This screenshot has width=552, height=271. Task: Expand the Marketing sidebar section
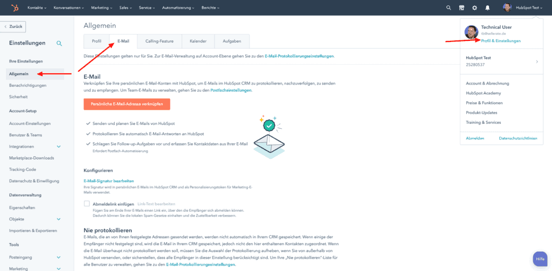point(59,268)
